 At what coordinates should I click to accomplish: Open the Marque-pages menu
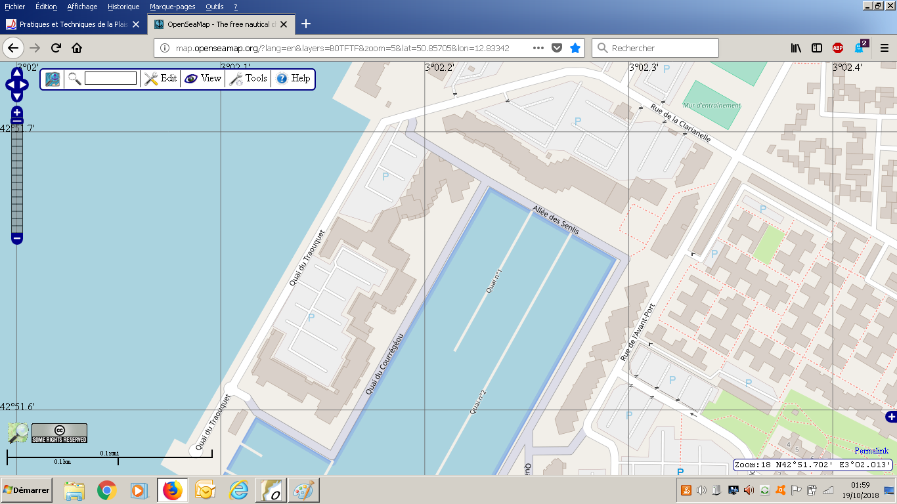pos(172,7)
